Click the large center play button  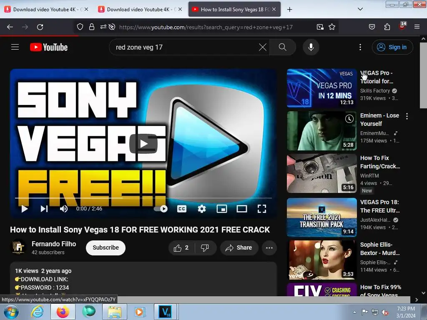(143, 144)
